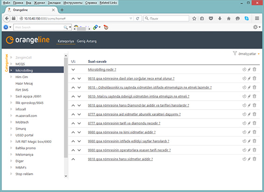The height and width of the screenshot is (192, 264).
Task: Edit the 9980 istifadə edildiyi saytlar question
Action: point(249,141)
